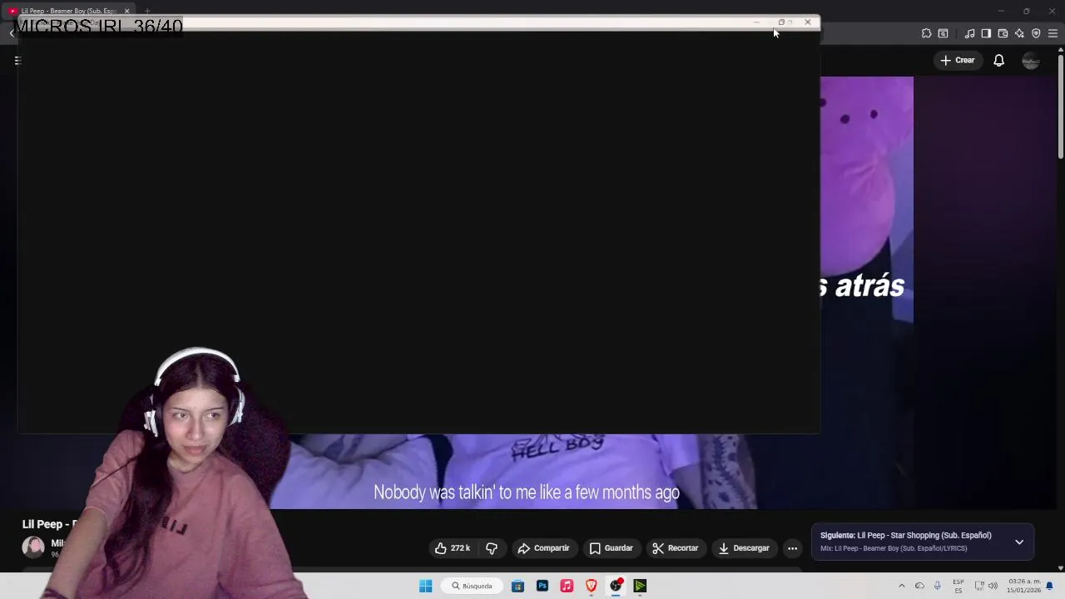Open the three-dot more actions menu

tap(792, 548)
